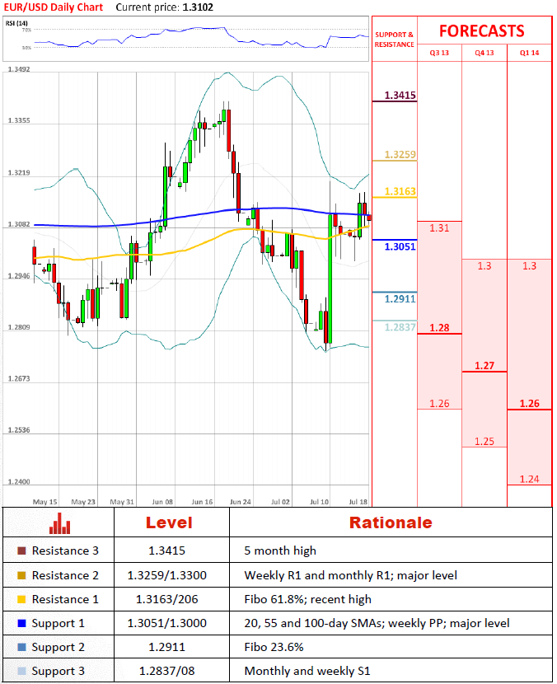This screenshot has height=684, width=557.
Task: Click the Support 1 row label
Action: point(58,623)
